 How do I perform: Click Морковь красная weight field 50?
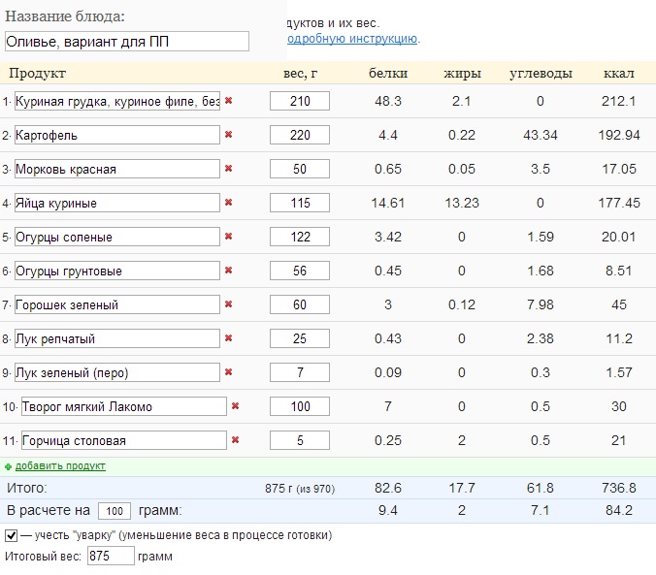pos(300,169)
